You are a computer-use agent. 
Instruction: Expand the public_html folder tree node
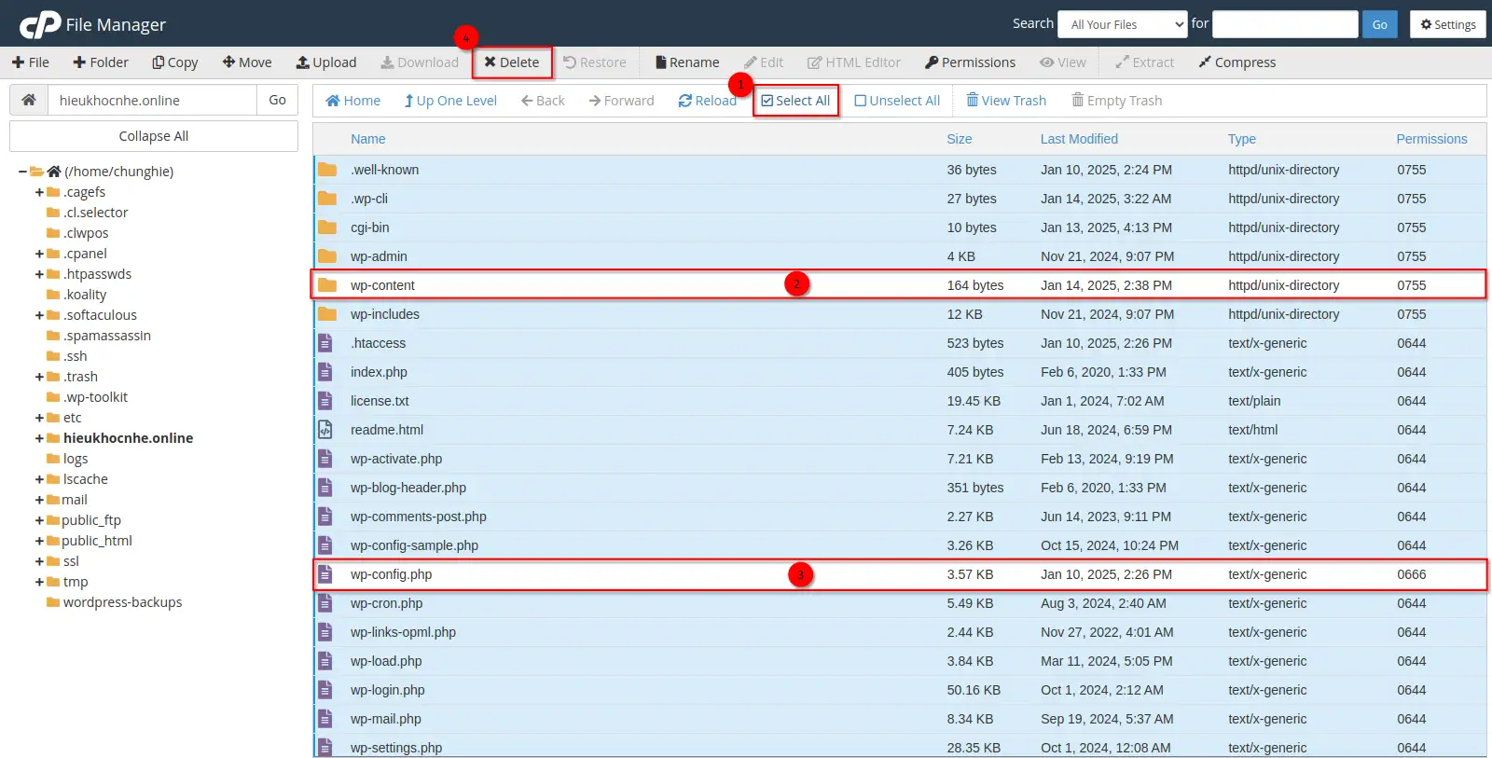[x=39, y=541]
